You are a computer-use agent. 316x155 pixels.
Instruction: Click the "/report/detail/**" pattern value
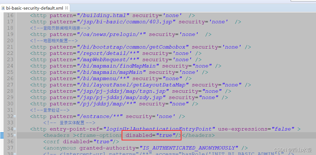tap(108, 53)
